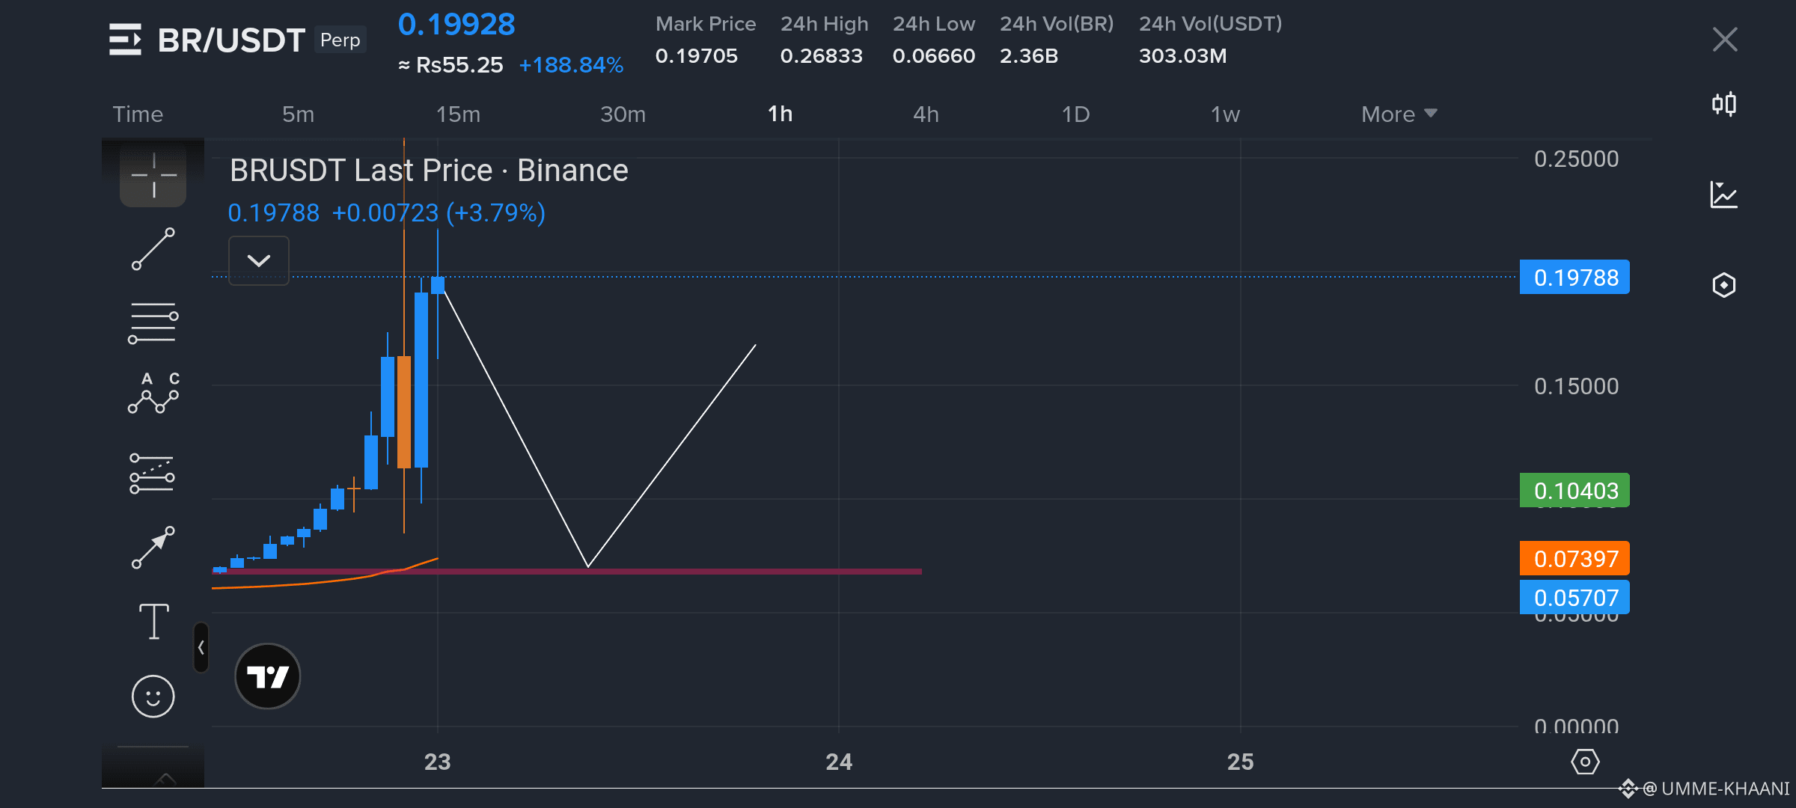The height and width of the screenshot is (808, 1796).
Task: Click the Rs55.25 converted price
Action: [x=459, y=65]
